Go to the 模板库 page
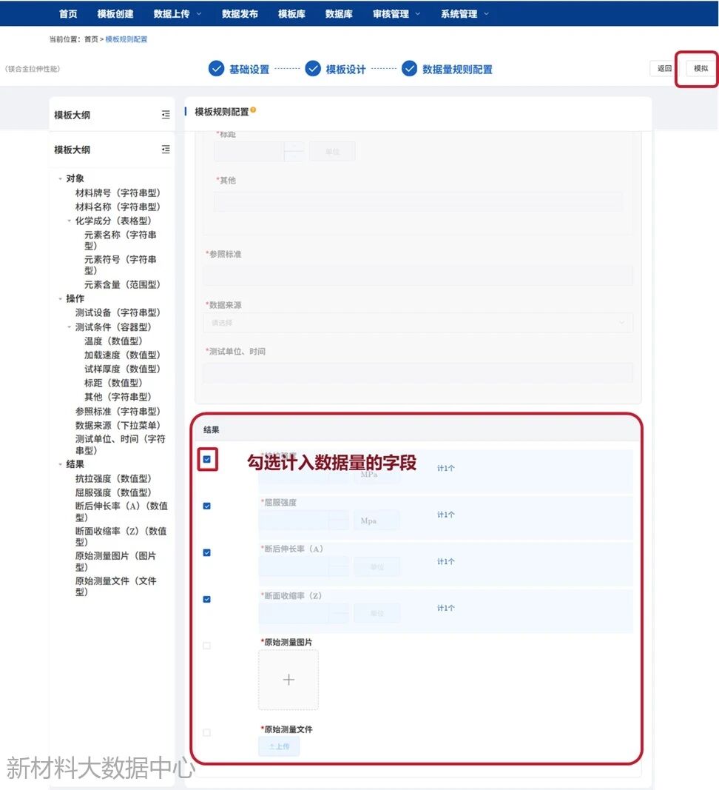This screenshot has width=719, height=790. 291,13
